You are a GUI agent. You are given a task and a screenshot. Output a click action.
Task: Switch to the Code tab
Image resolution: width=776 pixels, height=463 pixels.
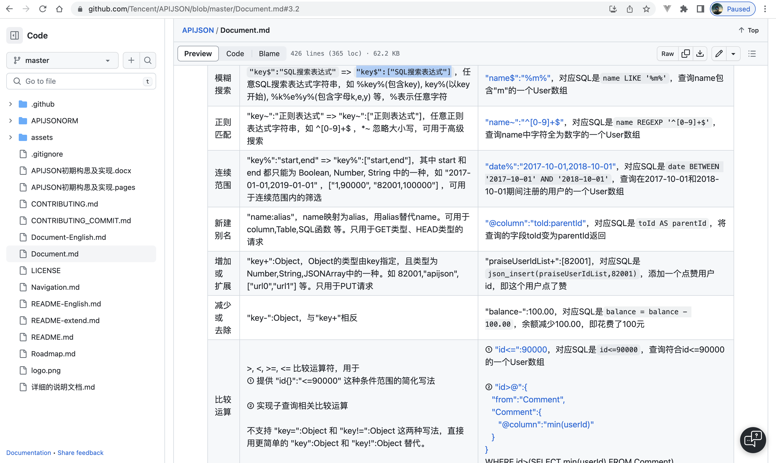235,53
